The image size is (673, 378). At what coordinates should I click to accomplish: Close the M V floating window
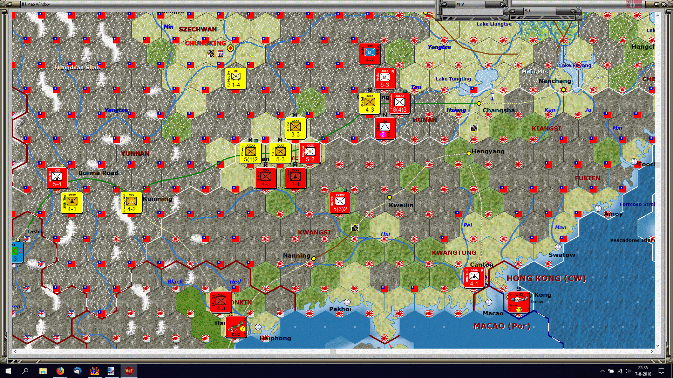(502, 4)
